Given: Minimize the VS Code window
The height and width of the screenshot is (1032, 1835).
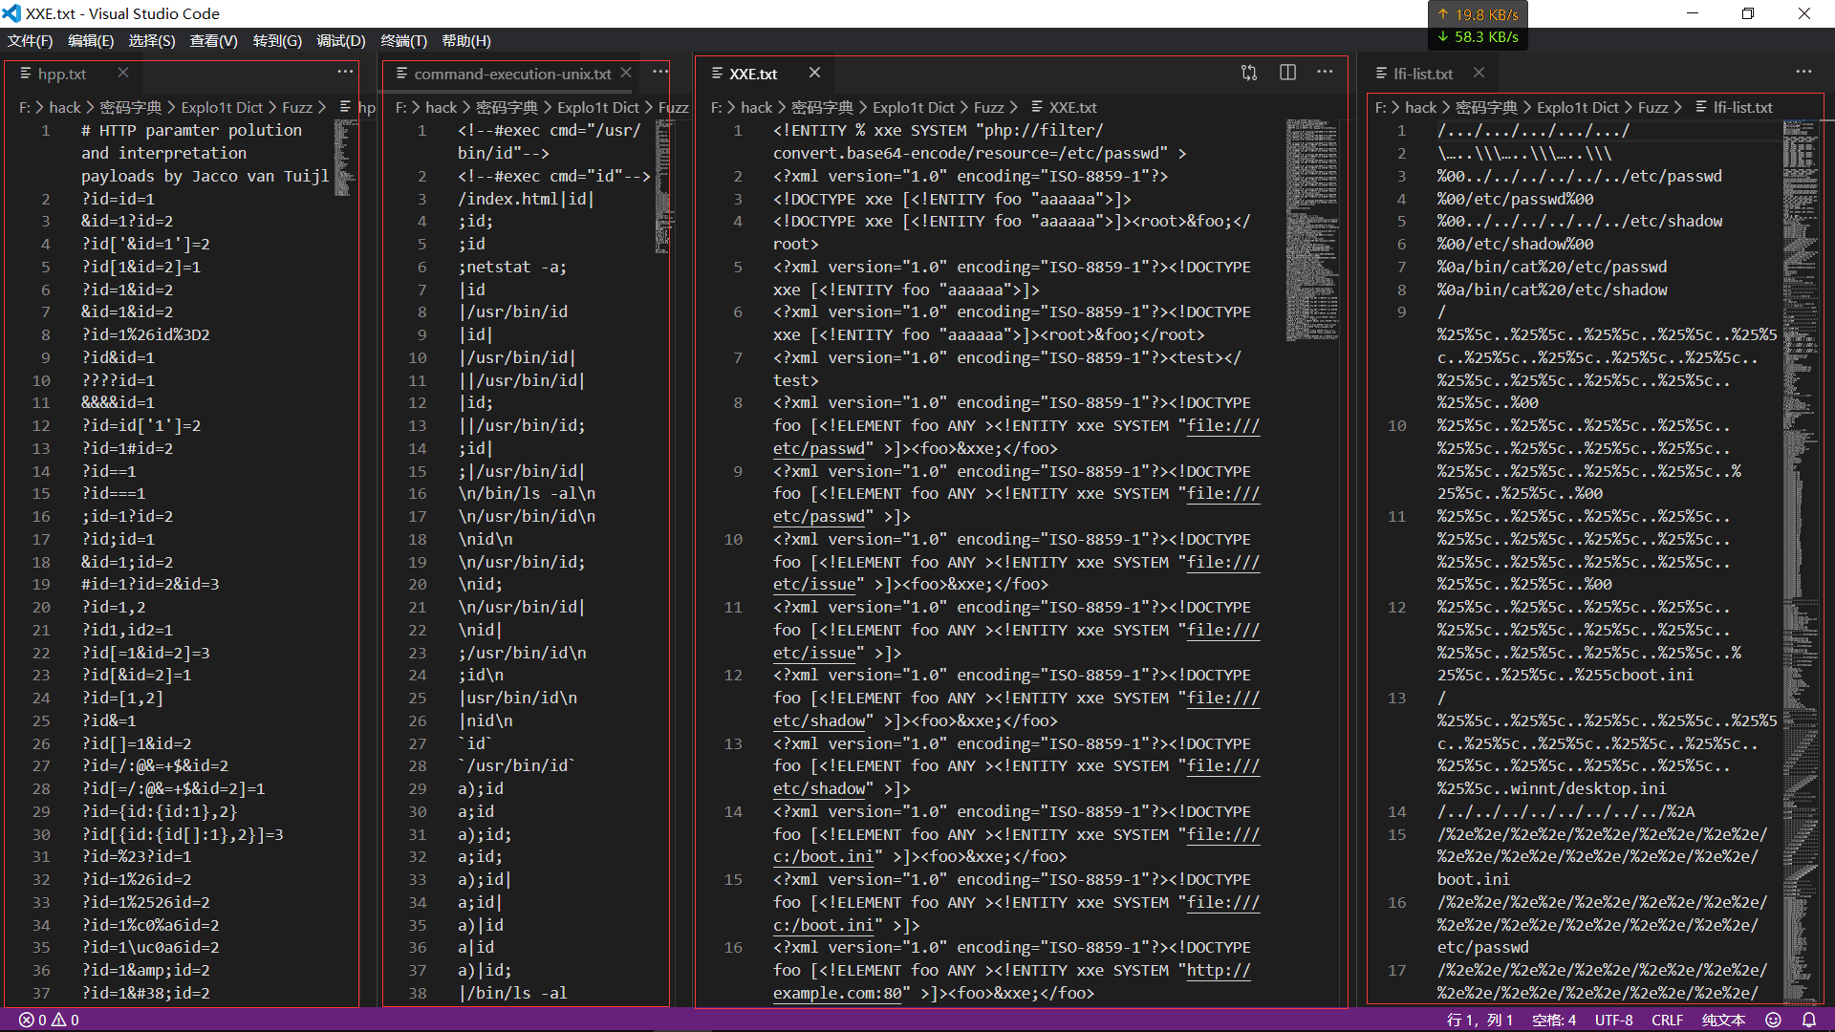Looking at the screenshot, I should [x=1693, y=13].
